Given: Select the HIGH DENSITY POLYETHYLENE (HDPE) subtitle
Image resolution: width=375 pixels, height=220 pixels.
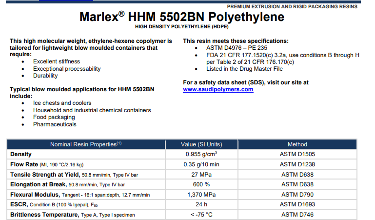Looking at the screenshot, I should (182, 27).
